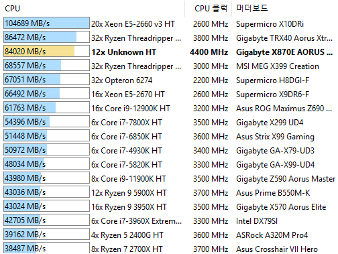Select the 61763 MB/s result bar

coord(46,107)
